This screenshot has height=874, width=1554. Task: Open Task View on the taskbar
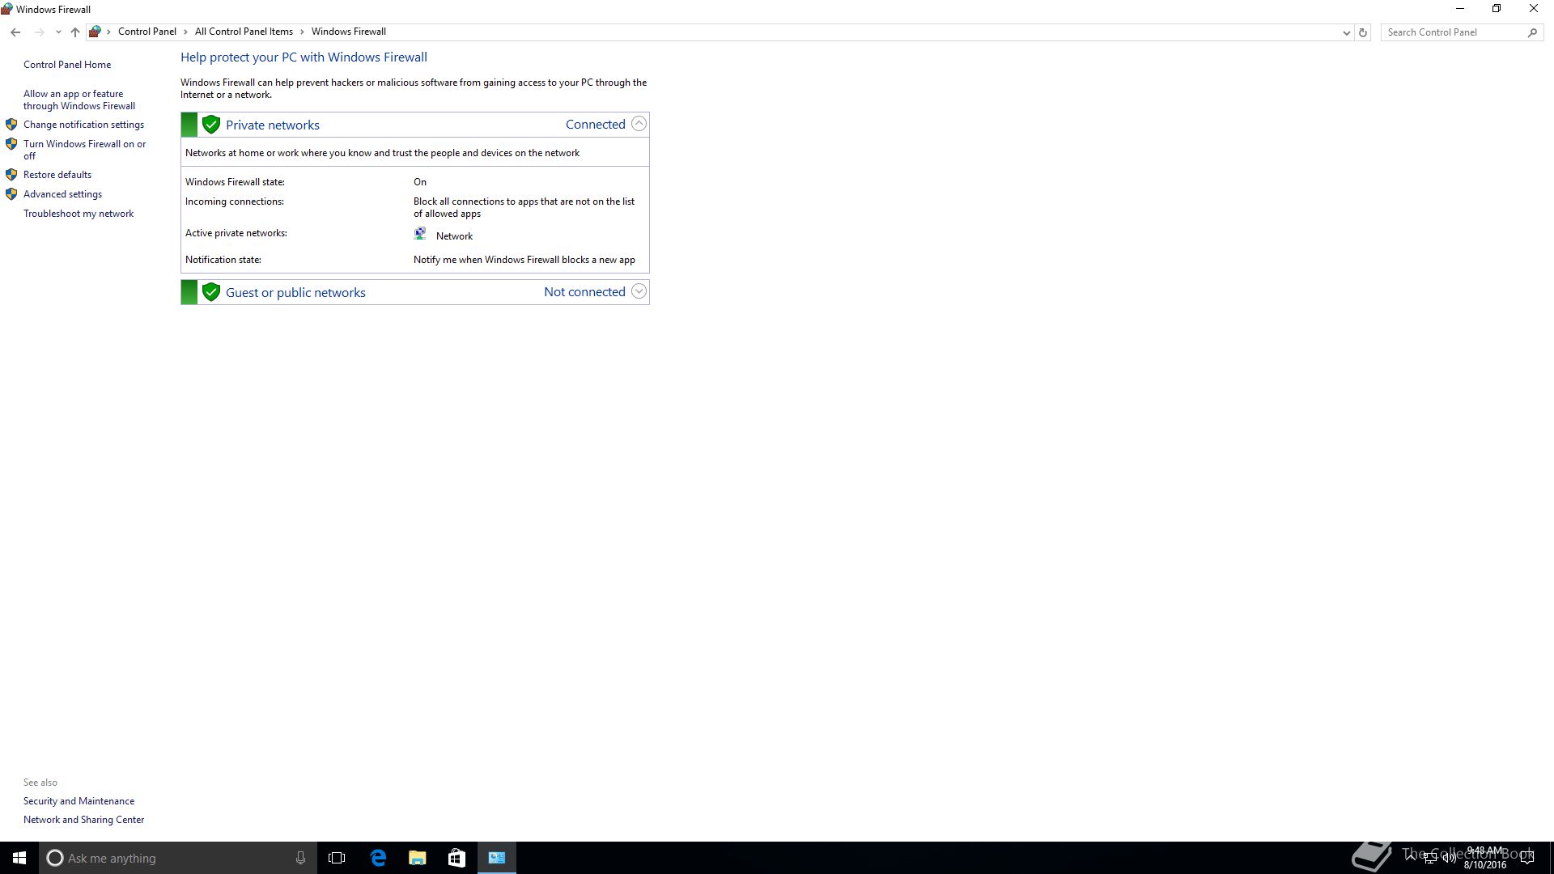pos(337,858)
